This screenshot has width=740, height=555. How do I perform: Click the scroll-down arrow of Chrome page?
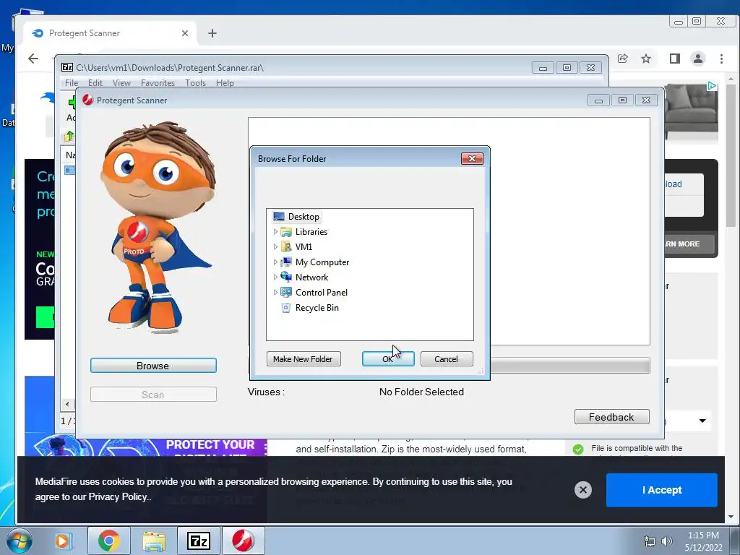[x=731, y=517]
